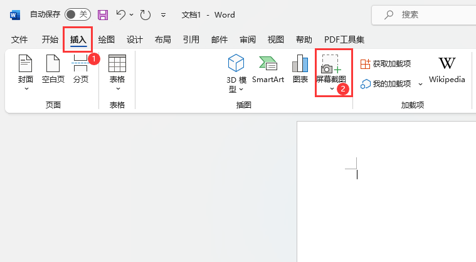Click 获取加载项 store icon
Image resolution: width=476 pixels, height=262 pixels.
pos(365,64)
